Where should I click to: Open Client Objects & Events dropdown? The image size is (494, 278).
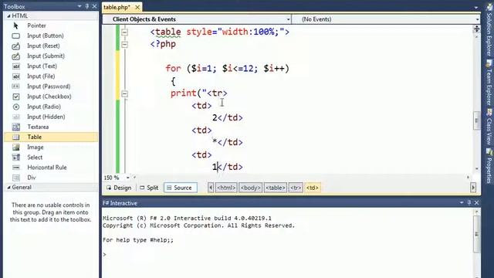point(288,19)
